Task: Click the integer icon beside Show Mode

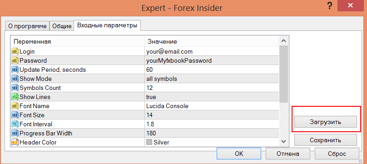Action: (15, 79)
